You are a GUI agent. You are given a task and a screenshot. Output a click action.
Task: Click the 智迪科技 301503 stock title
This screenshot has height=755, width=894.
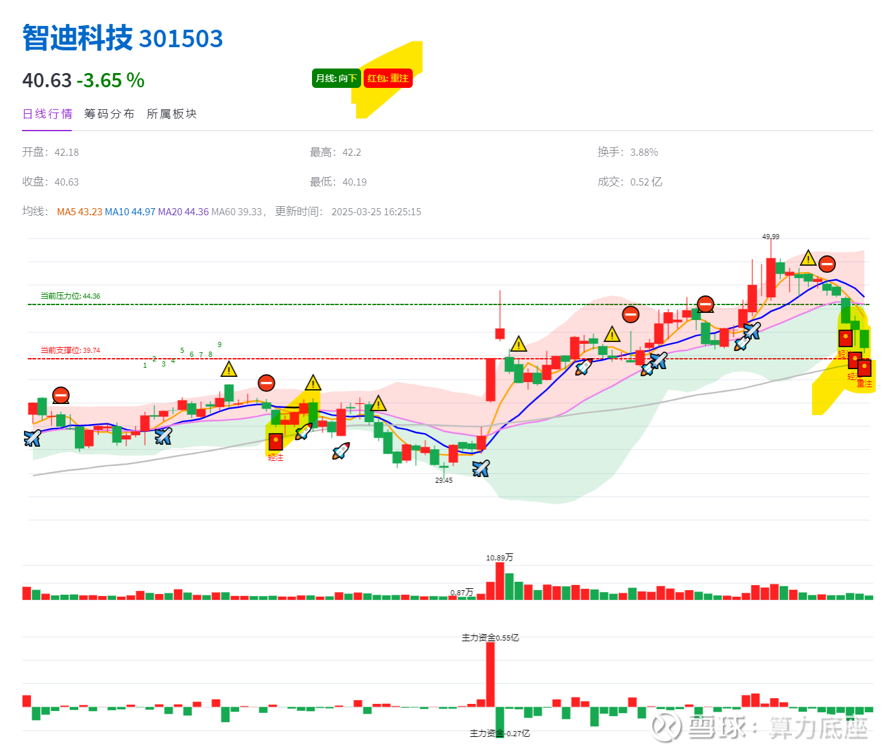[123, 38]
